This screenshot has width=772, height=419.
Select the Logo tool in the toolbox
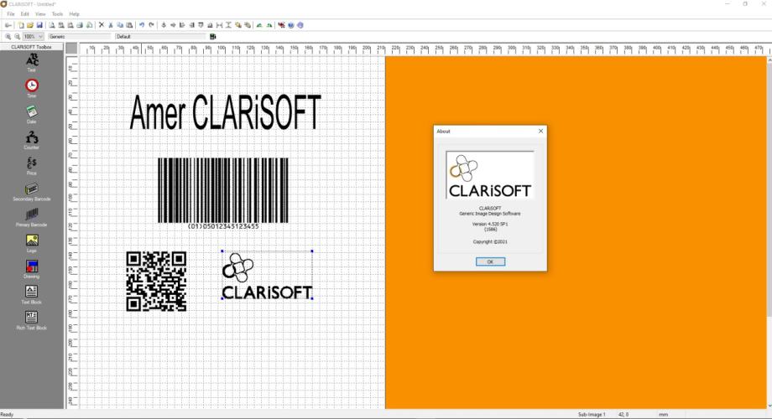pos(32,243)
